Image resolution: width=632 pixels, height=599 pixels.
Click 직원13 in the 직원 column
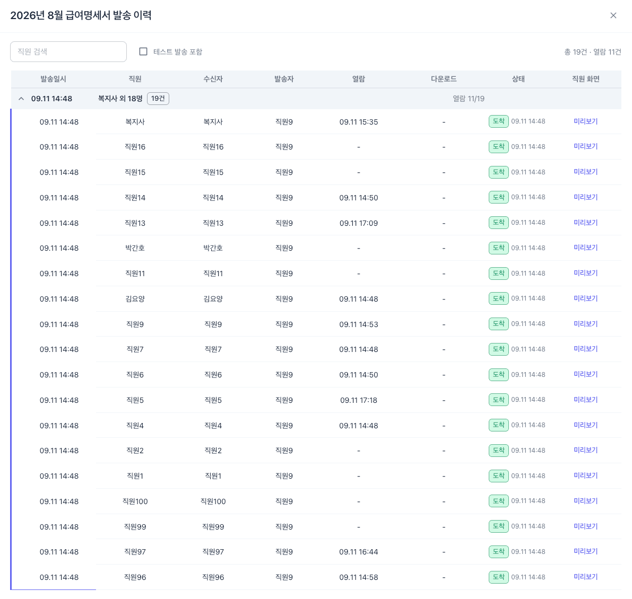(135, 223)
